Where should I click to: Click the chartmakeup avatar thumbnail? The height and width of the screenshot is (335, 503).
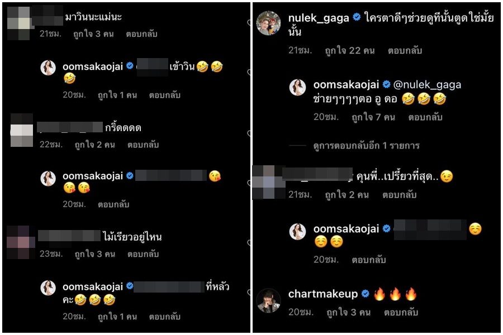click(x=268, y=300)
